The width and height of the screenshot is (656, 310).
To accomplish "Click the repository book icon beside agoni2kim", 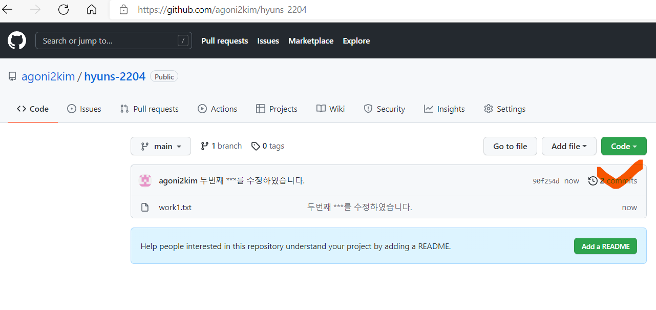I will pos(12,77).
